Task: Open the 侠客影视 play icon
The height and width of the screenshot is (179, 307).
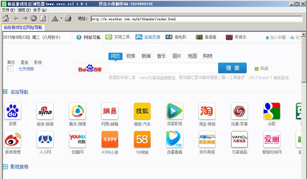Action: point(175,111)
